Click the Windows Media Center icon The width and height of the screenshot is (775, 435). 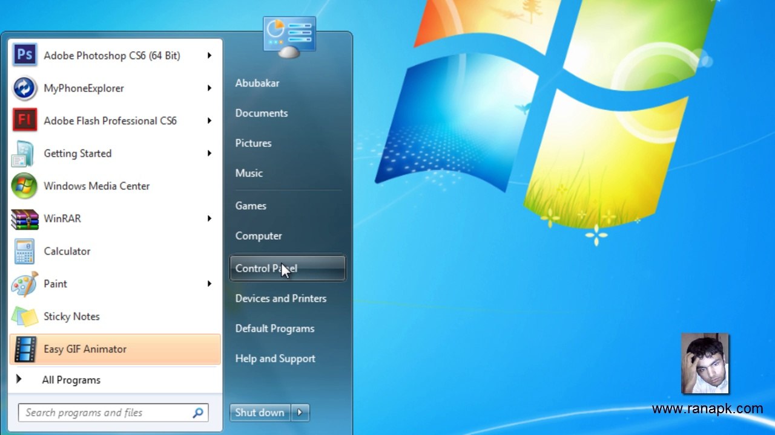(x=24, y=186)
